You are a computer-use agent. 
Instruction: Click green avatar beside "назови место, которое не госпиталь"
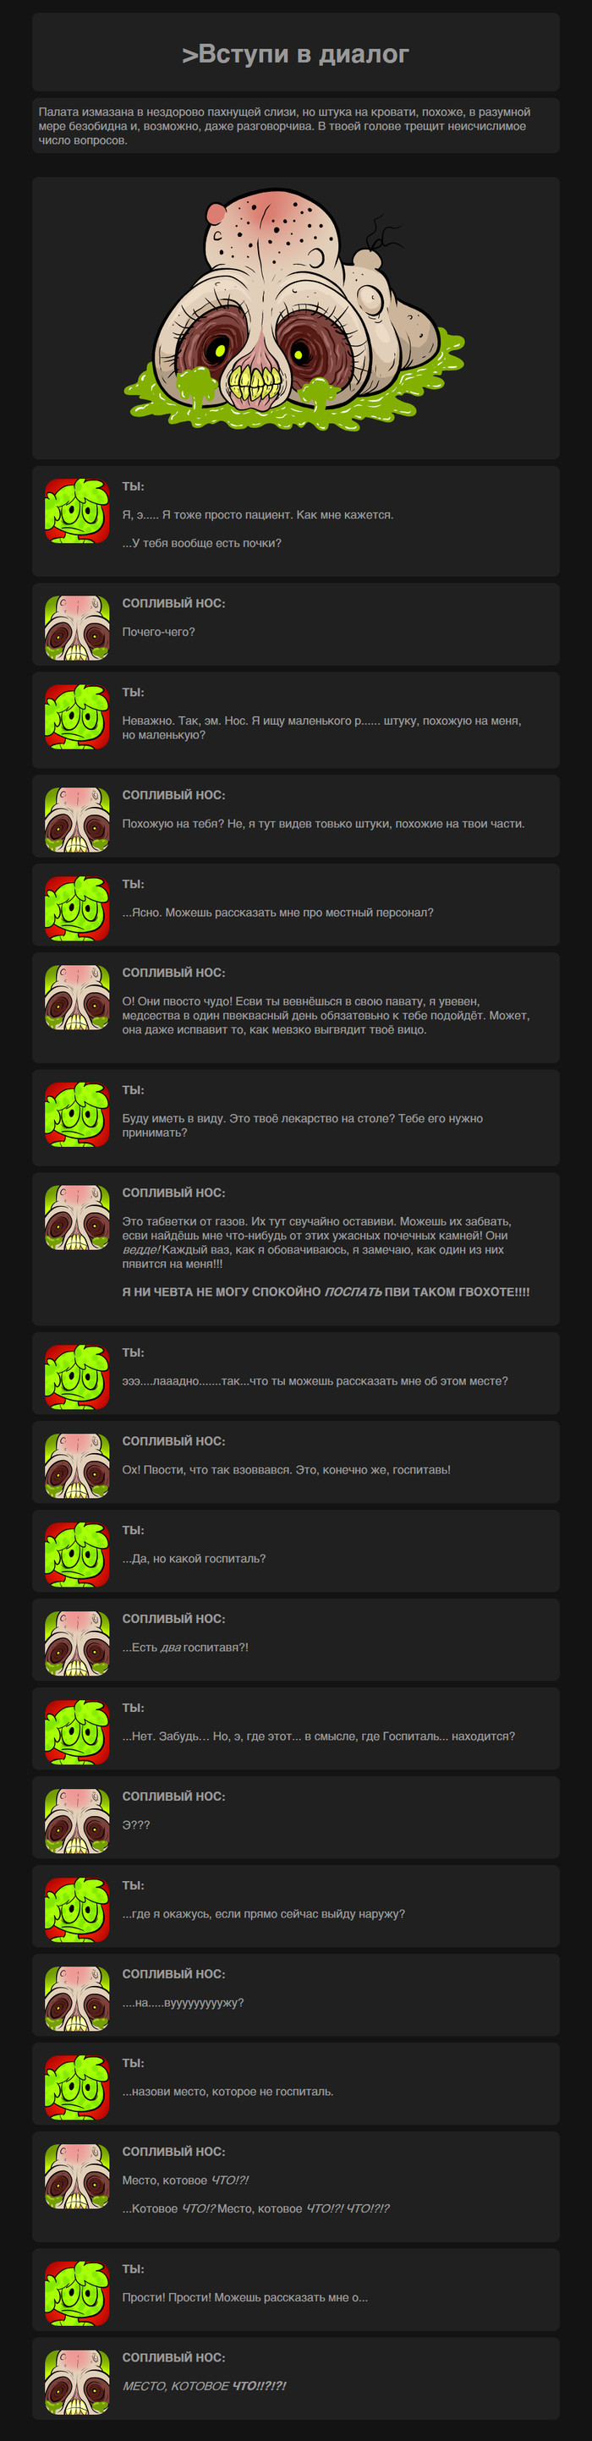pos(78,2088)
